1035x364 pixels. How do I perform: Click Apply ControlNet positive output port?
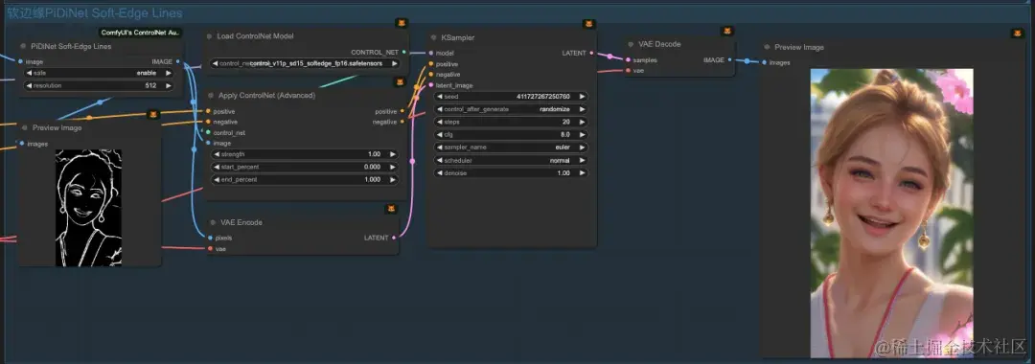tap(402, 111)
